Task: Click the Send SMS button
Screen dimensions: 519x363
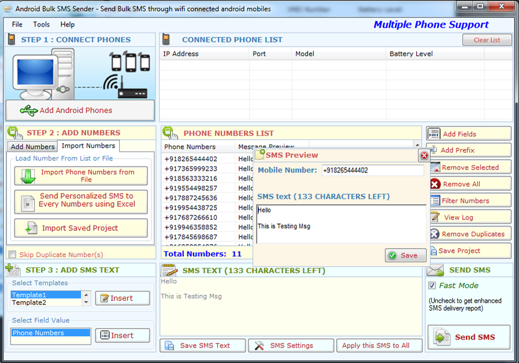Action: click(469, 337)
